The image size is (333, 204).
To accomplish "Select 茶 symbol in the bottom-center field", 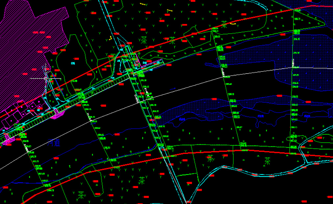I will 142,180.
